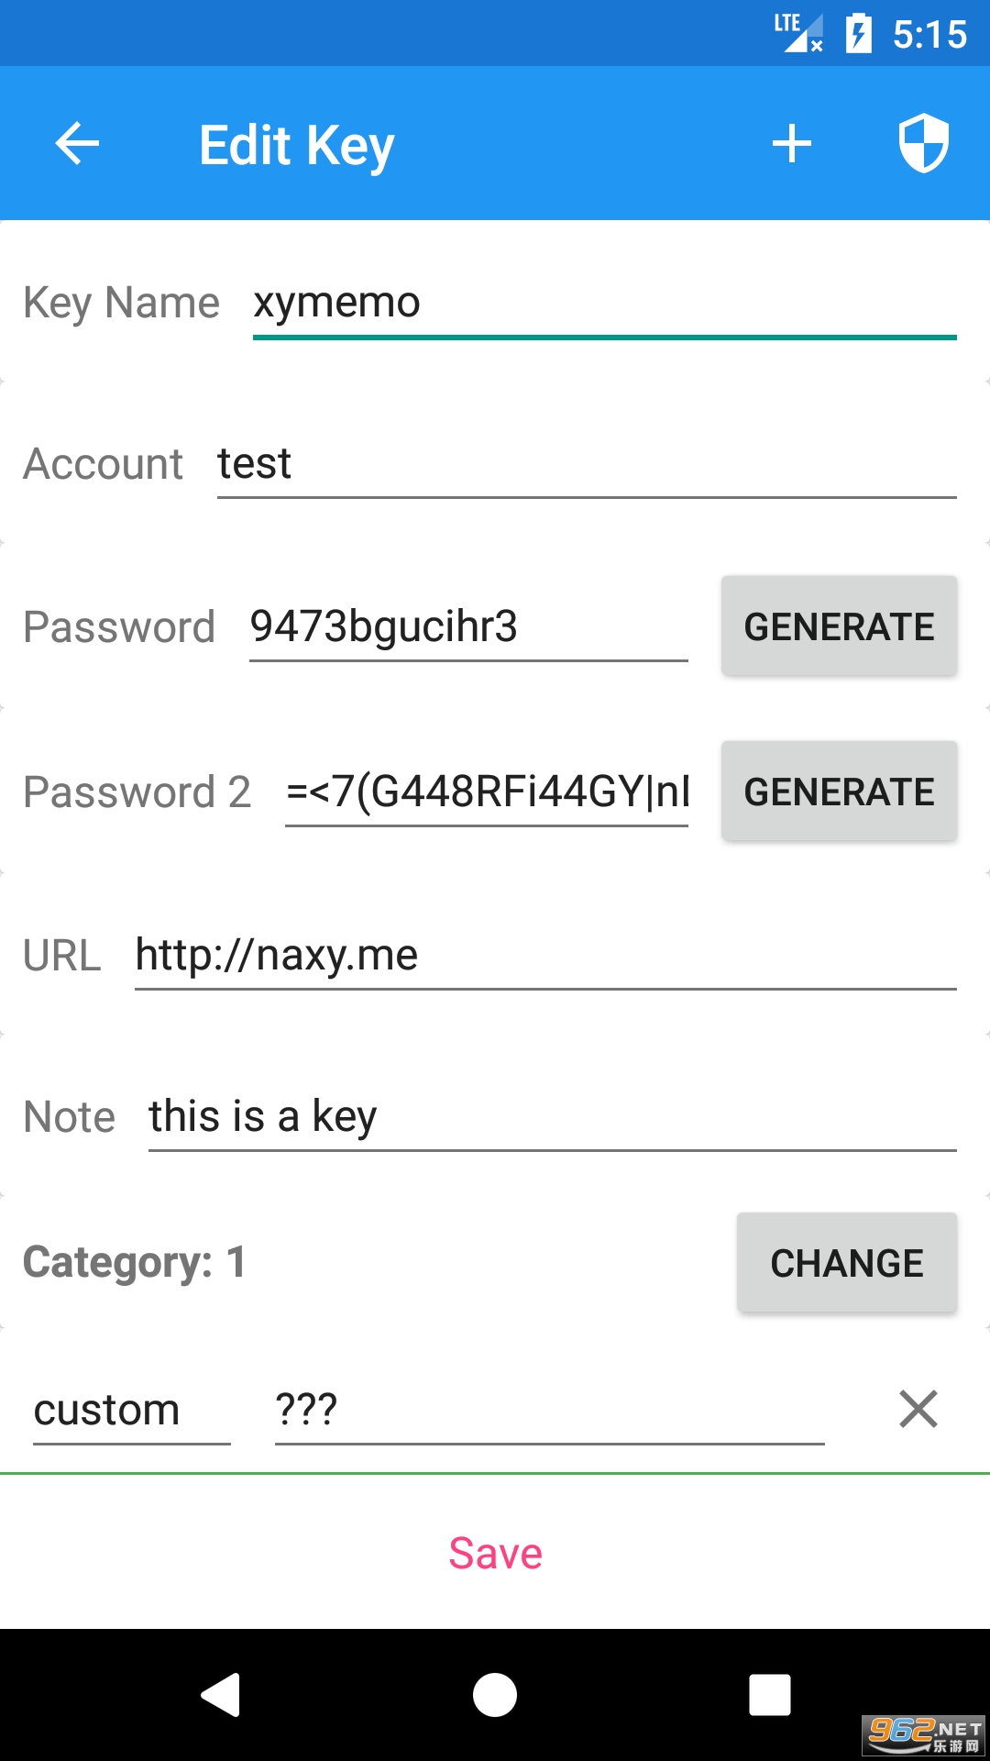This screenshot has width=990, height=1761.
Task: Tap the LTE signal indicator
Action: [797, 32]
